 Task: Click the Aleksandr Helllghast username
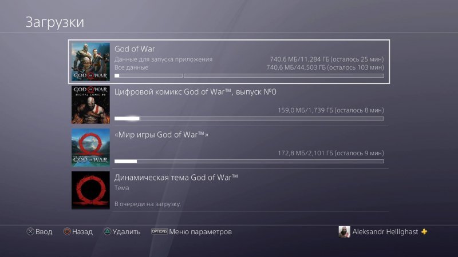tap(385, 232)
